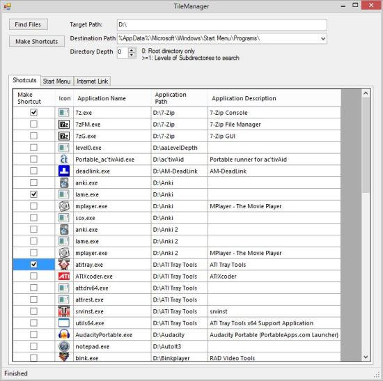Click the Portable_ac'tivAid.exe icon

click(x=64, y=160)
